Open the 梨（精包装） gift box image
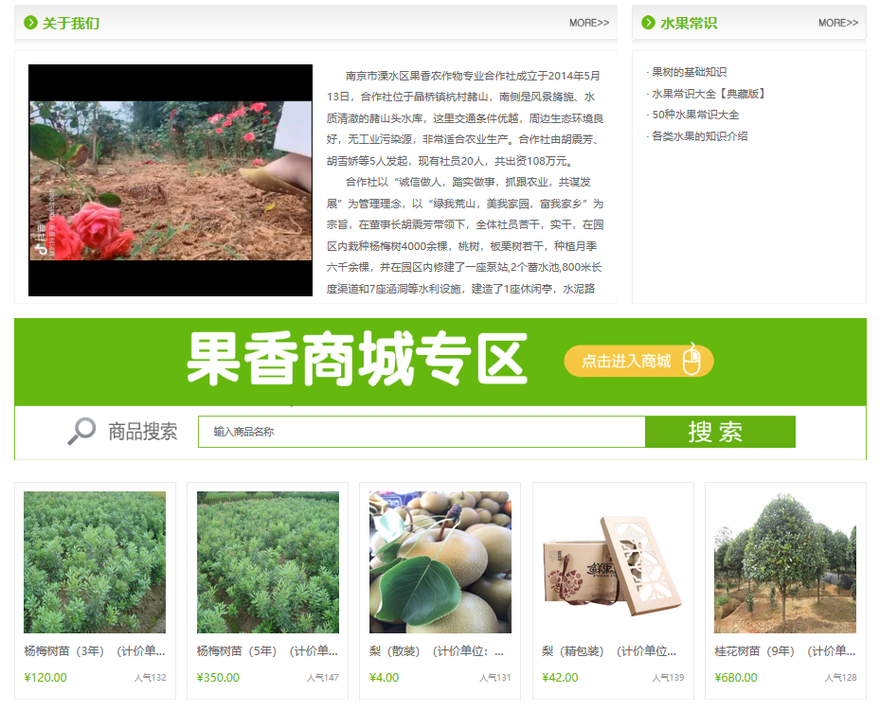 pyautogui.click(x=613, y=561)
